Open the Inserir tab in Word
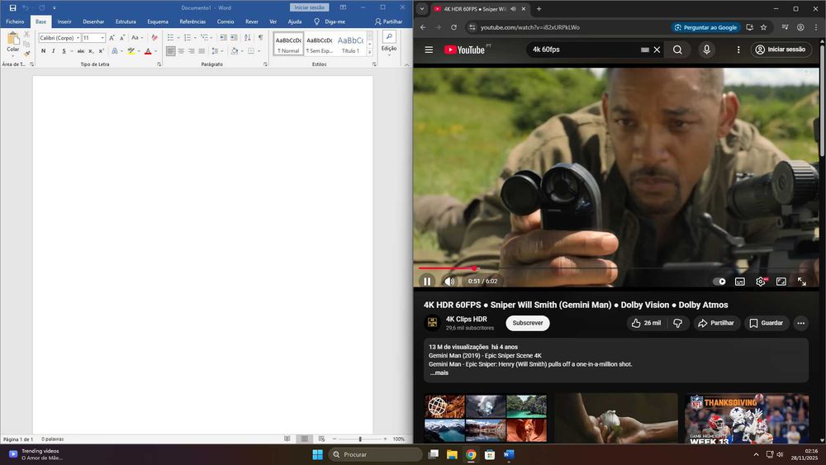Viewport: 826px width, 465px height. click(64, 21)
